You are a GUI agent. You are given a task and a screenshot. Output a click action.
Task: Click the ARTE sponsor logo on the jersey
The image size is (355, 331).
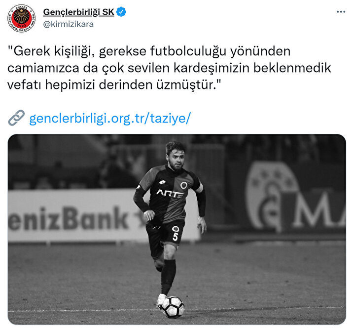pos(170,194)
